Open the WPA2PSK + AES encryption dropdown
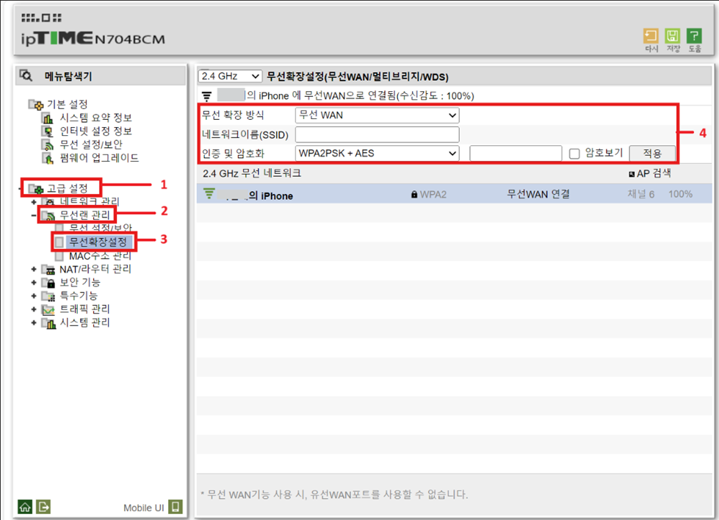The height and width of the screenshot is (520, 719). coord(376,153)
